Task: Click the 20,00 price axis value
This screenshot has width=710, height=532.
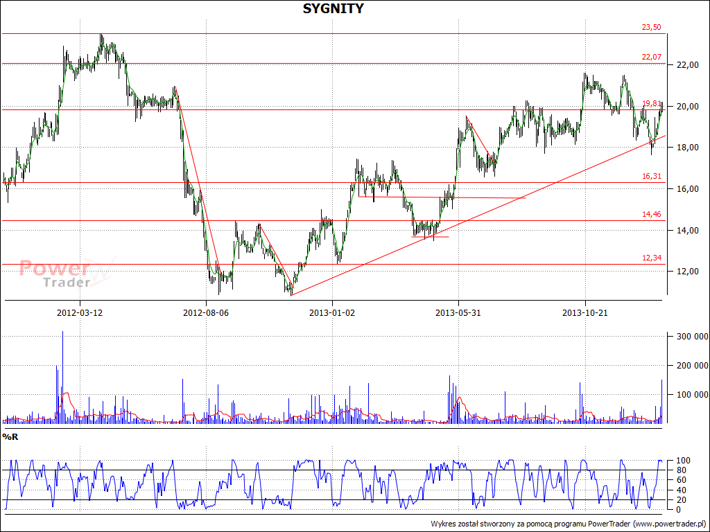Action: (688, 106)
